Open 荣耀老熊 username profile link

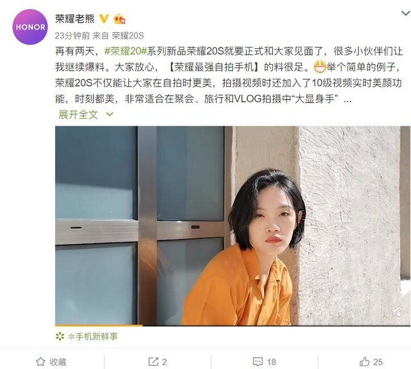74,19
